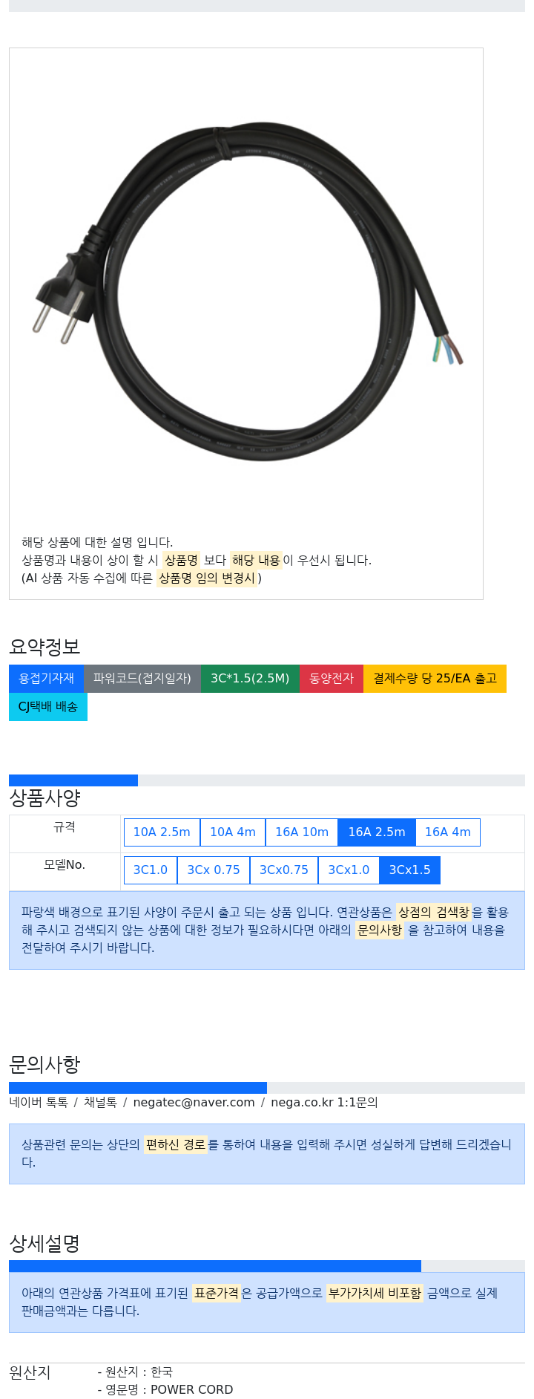Select the 10A 2.5m specification option

162,832
